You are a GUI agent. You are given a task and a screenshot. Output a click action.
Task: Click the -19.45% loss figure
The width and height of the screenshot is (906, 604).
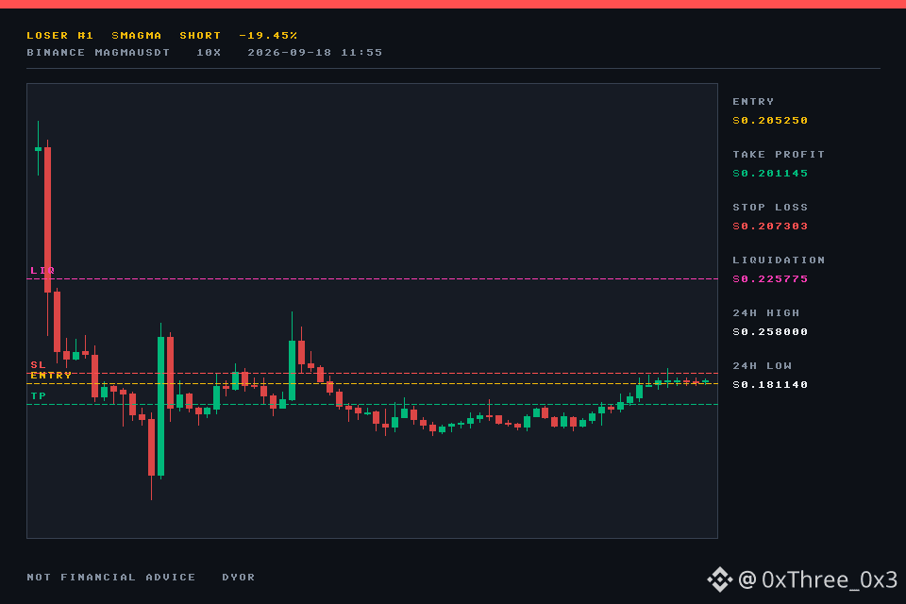pyautogui.click(x=268, y=35)
